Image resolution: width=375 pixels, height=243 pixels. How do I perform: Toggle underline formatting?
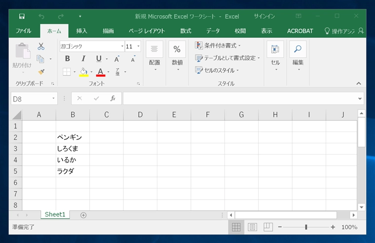pyautogui.click(x=99, y=59)
